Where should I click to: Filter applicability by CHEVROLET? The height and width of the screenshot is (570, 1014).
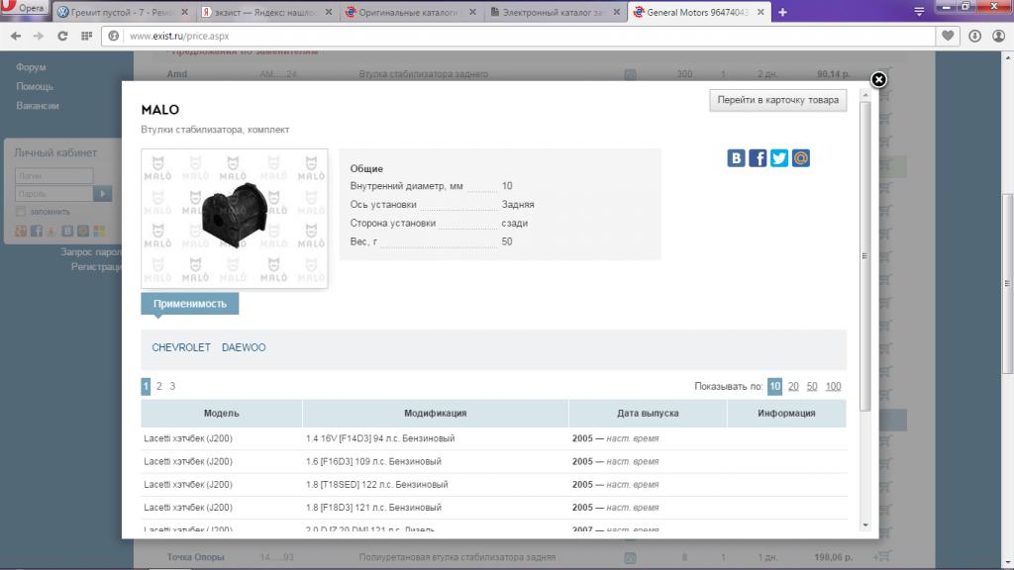[181, 347]
